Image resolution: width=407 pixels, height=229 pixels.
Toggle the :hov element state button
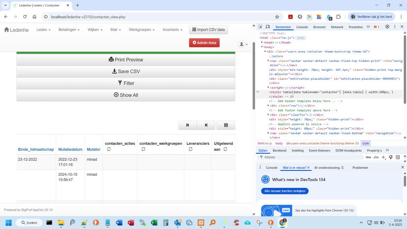(x=368, y=157)
